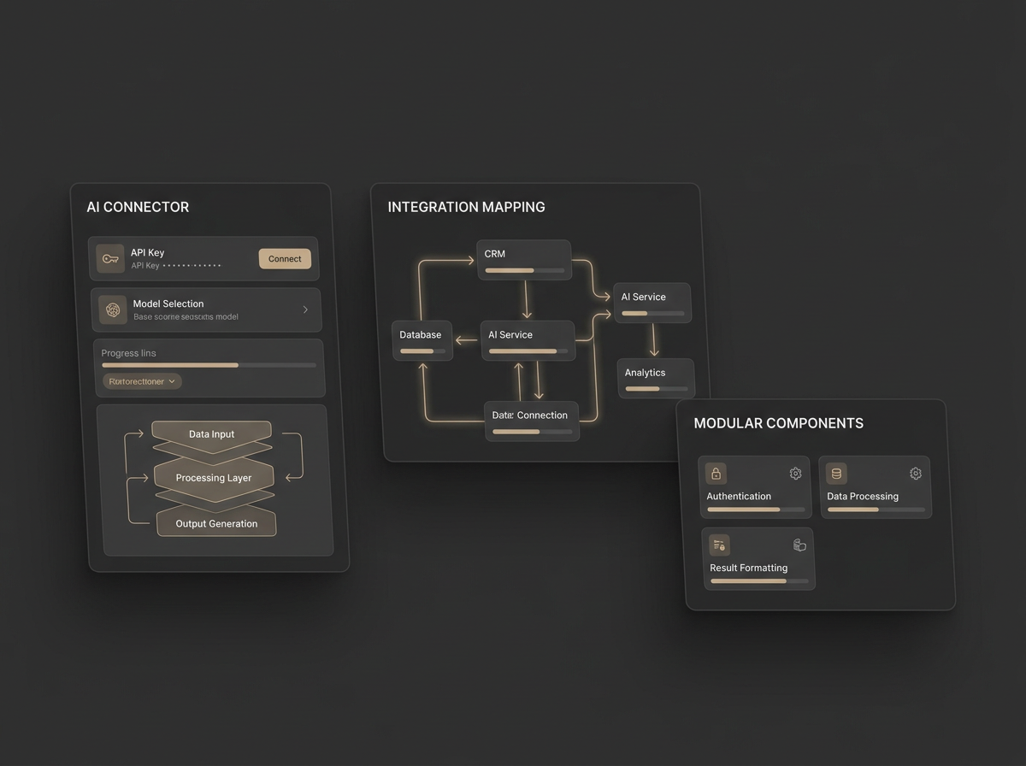1026x766 pixels.
Task: Click the Database node
Action: 422,340
